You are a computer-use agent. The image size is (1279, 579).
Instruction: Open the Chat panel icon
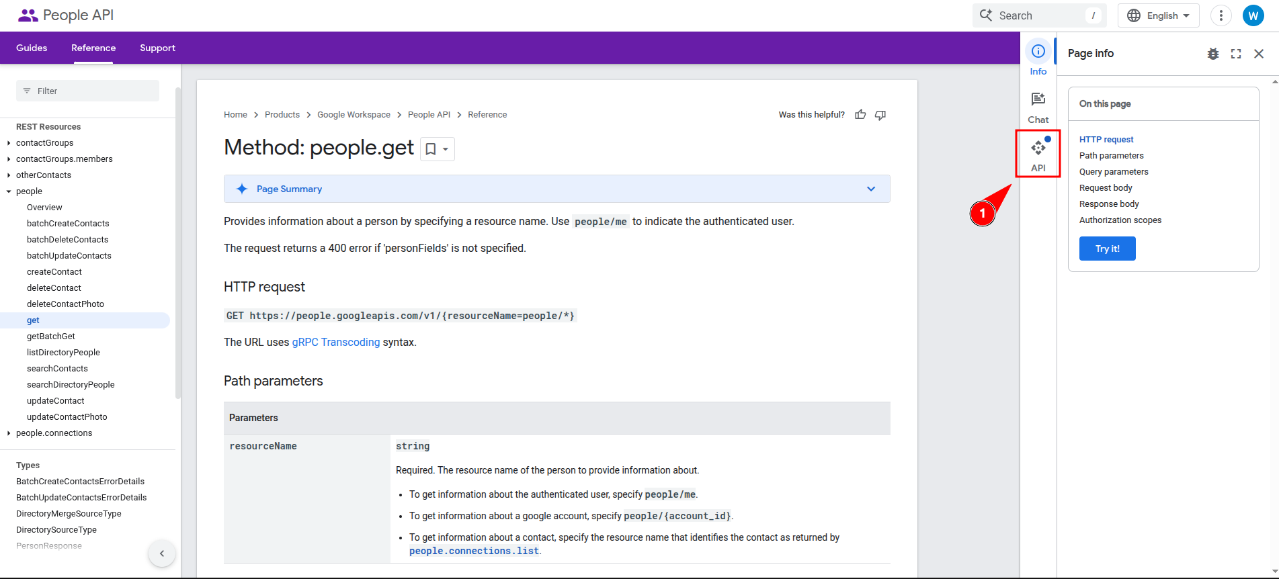point(1038,107)
